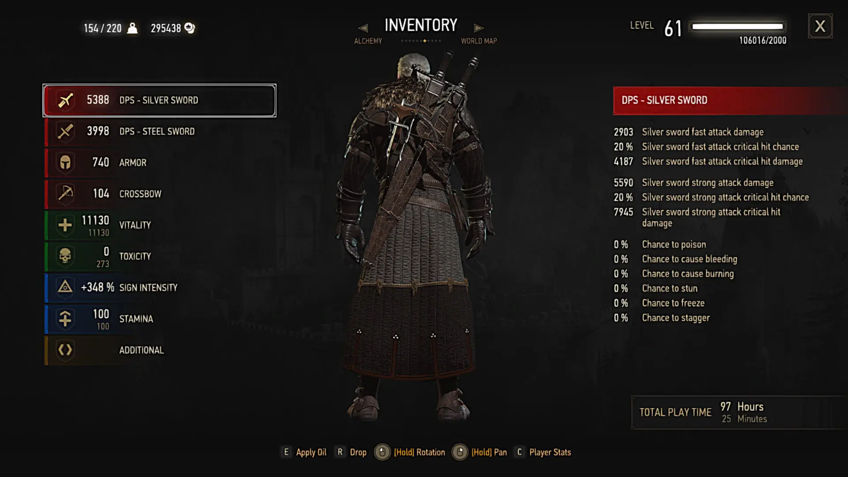Click the Toxicity skull icon
Image resolution: width=848 pixels, height=477 pixels.
tap(65, 256)
